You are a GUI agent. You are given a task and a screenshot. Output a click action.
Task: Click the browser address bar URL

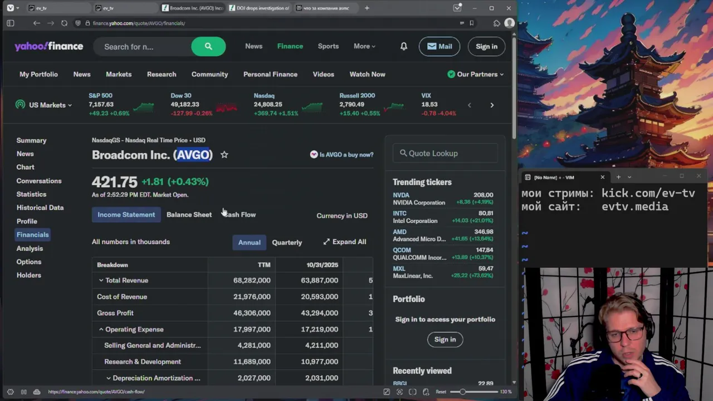tap(139, 23)
